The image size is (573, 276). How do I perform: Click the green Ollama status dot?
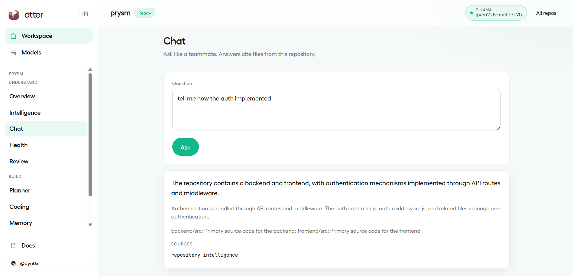[471, 13]
